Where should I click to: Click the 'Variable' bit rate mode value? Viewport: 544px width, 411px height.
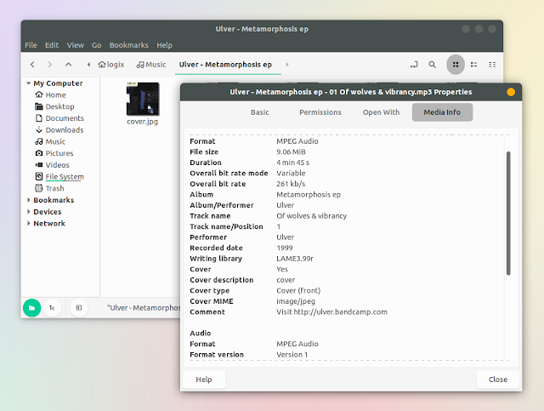291,173
